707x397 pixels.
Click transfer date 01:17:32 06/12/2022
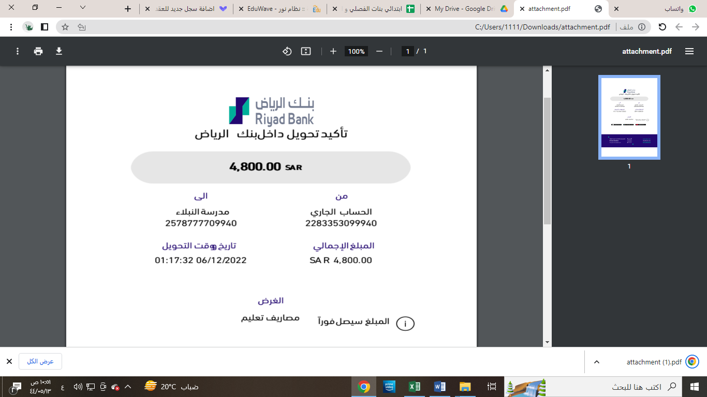pos(201,260)
